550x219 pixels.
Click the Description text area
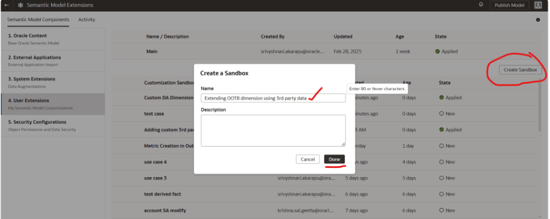[273, 130]
